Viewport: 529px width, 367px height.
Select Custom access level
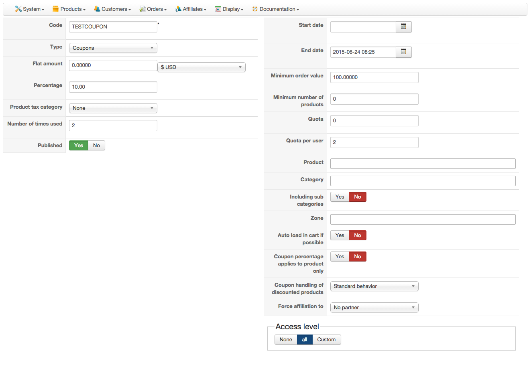point(326,339)
